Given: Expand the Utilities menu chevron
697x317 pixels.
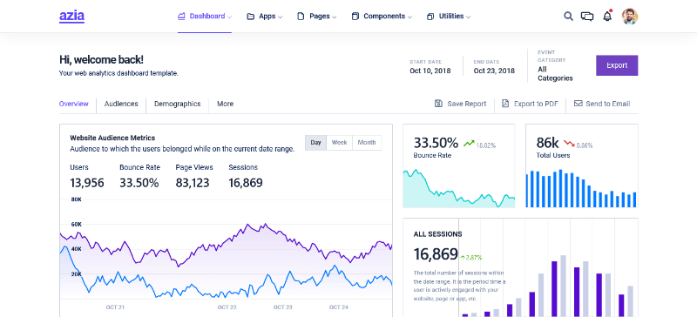Looking at the screenshot, I should click(469, 17).
